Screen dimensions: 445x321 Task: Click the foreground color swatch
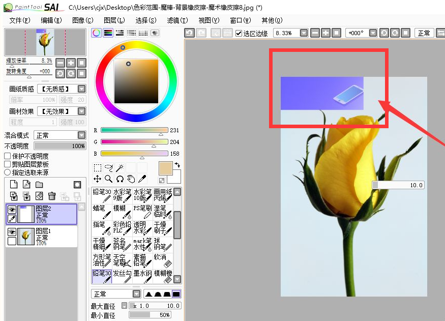(x=166, y=168)
